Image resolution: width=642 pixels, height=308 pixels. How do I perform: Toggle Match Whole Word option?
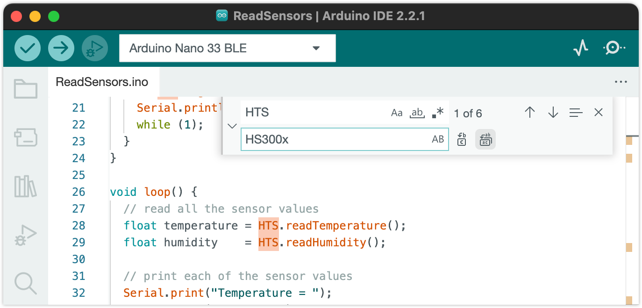click(x=417, y=113)
